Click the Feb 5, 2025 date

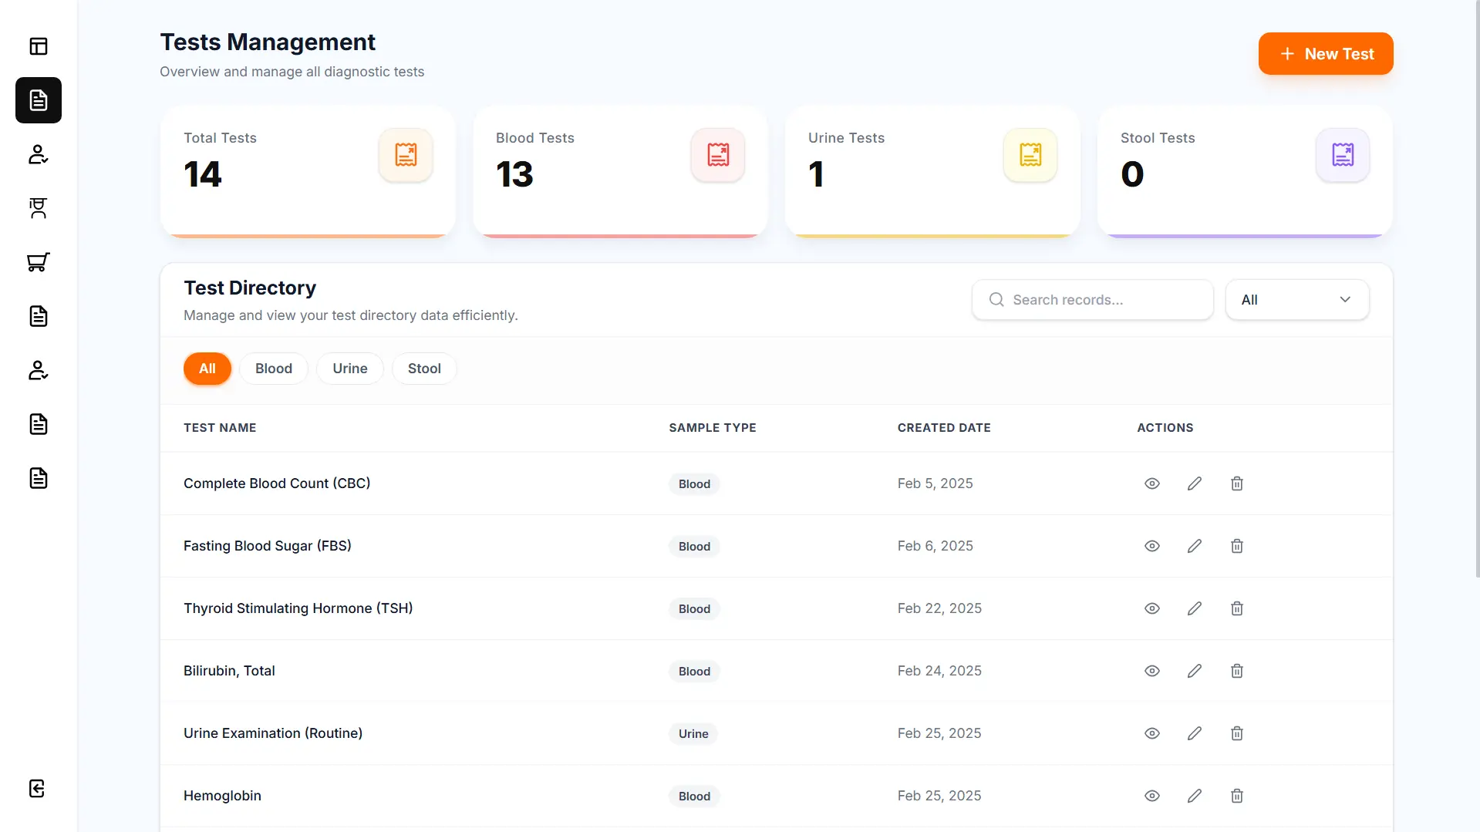[x=936, y=483]
